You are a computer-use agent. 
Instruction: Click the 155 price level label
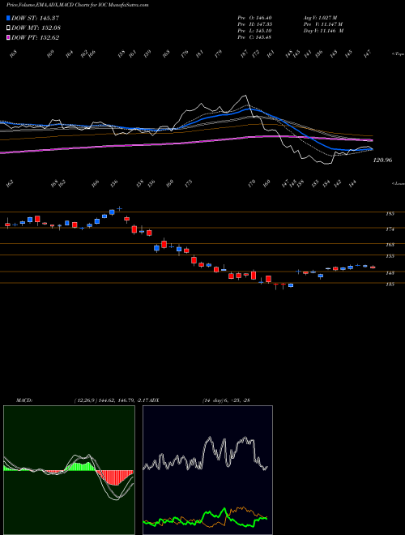coord(390,256)
